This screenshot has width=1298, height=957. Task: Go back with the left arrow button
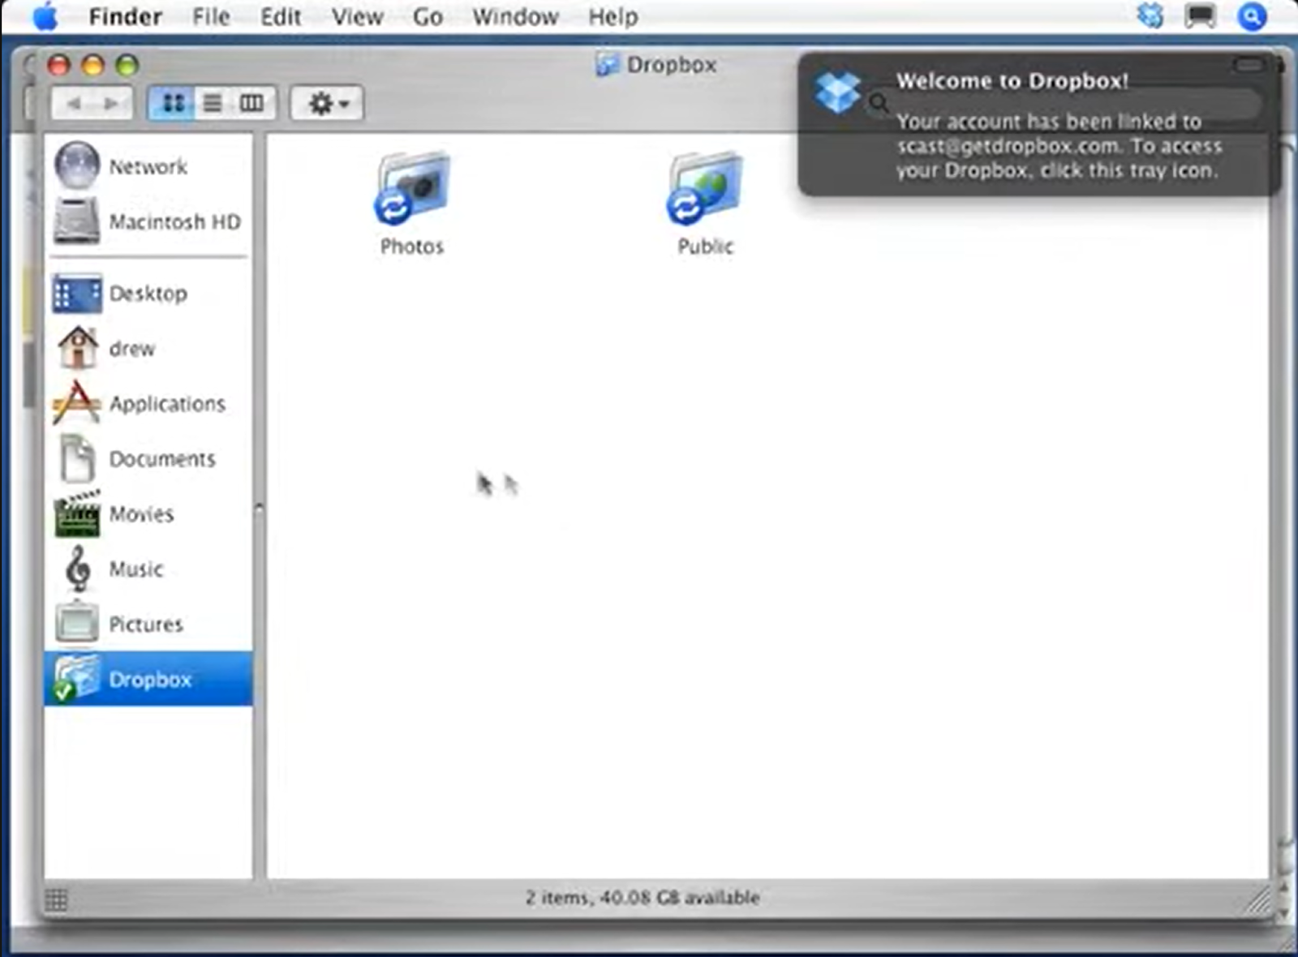(x=73, y=103)
